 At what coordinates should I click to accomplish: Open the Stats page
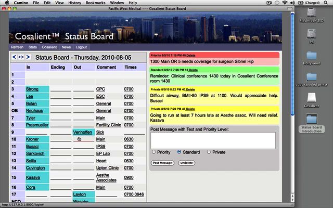pyautogui.click(x=32, y=47)
